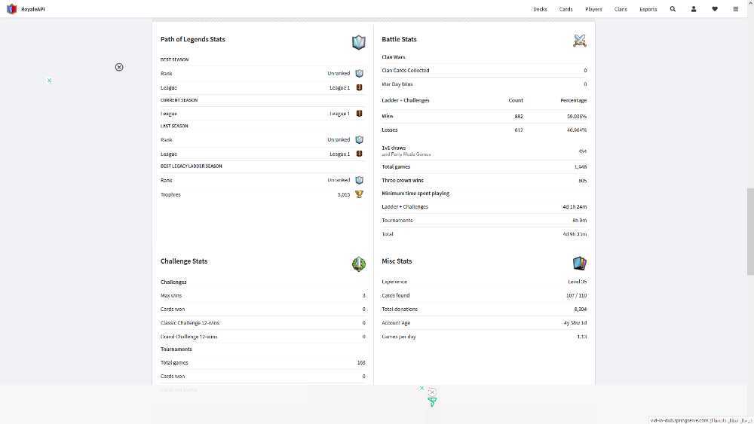Click the Path of Legends shield icon
754x424 pixels.
pyautogui.click(x=359, y=42)
